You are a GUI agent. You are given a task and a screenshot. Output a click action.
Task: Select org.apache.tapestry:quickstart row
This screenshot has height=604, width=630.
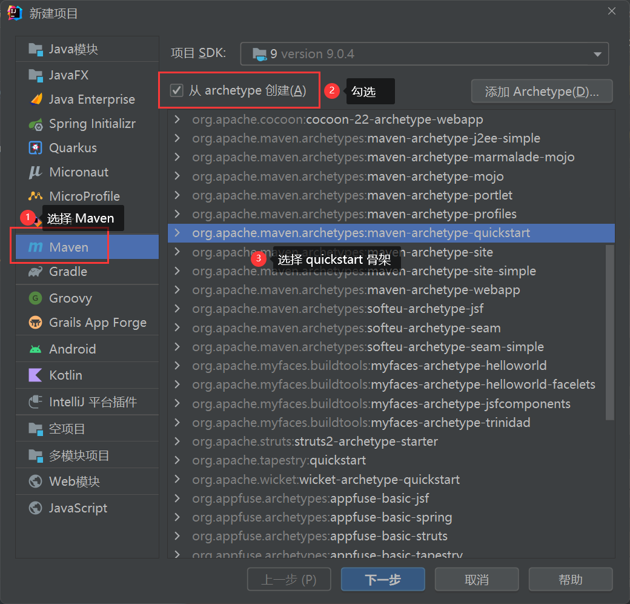[x=391, y=460]
